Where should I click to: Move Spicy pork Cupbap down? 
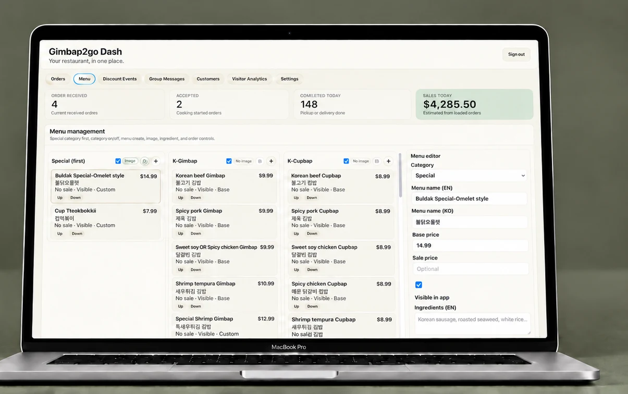tap(312, 233)
